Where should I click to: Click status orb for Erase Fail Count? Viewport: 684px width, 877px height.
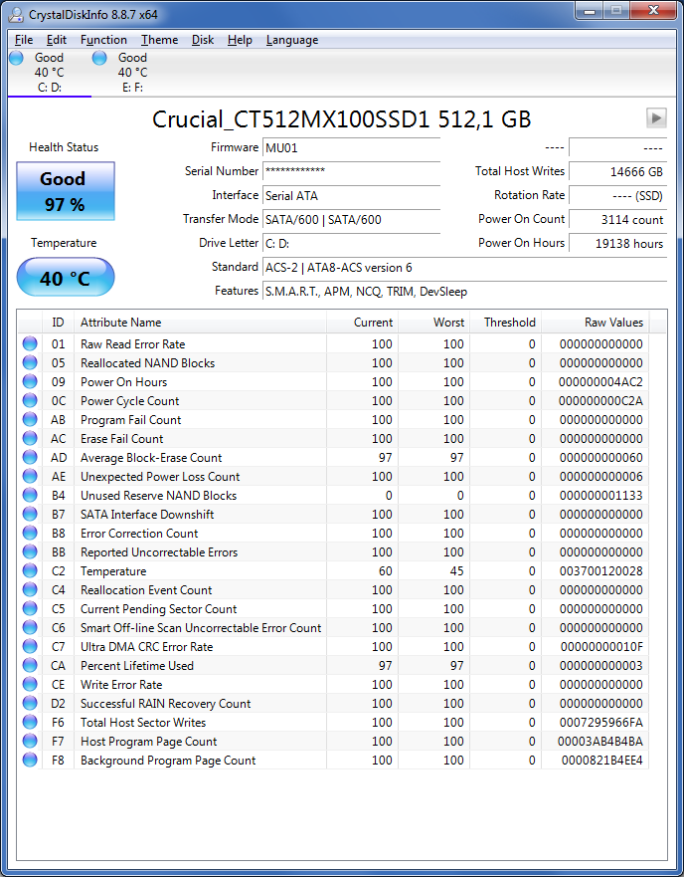(x=30, y=438)
